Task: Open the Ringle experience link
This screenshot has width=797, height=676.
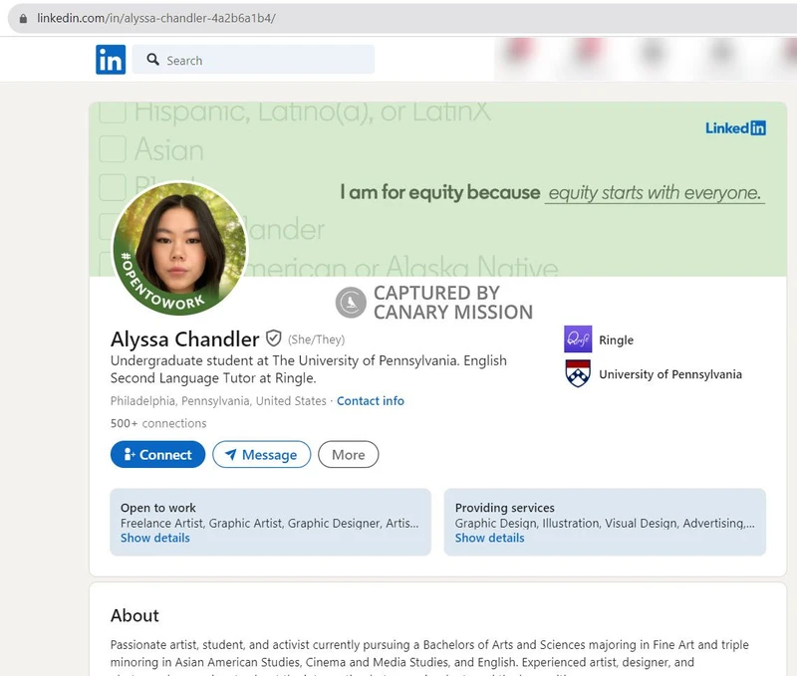Action: [616, 339]
